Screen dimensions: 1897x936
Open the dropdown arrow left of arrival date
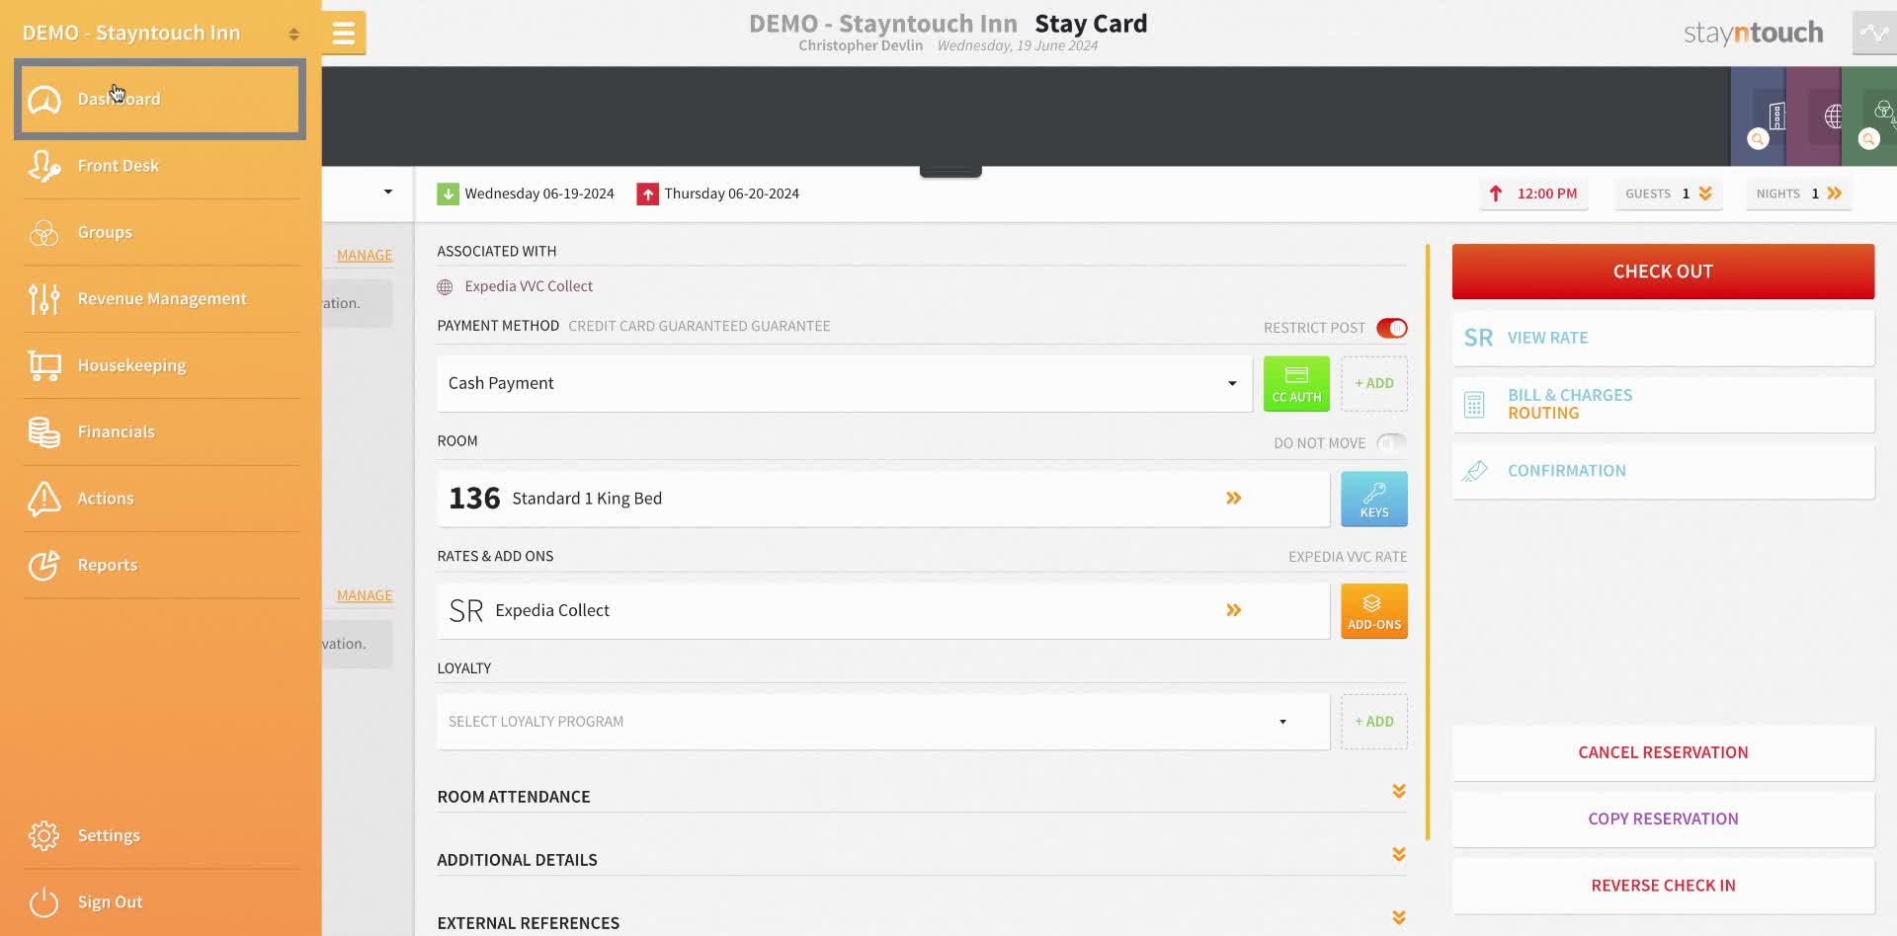point(387,192)
